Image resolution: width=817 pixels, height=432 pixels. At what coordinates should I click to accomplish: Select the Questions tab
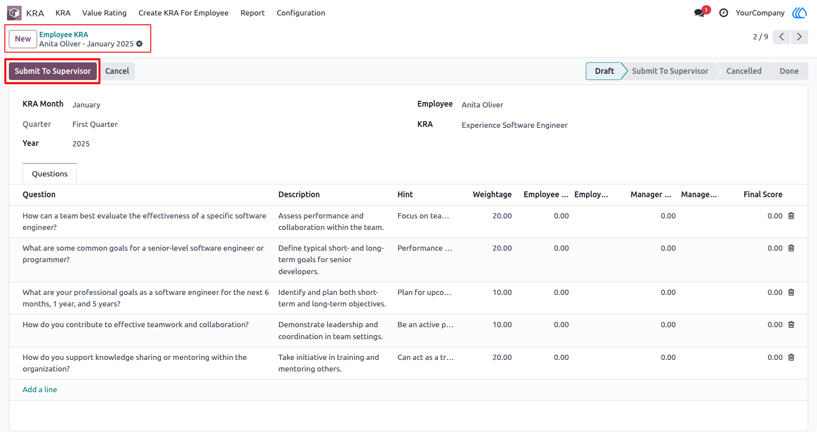tap(50, 174)
